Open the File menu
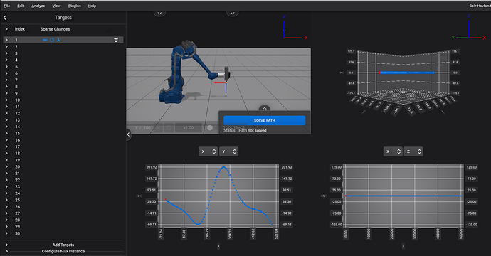This screenshot has width=491, height=256. point(6,6)
